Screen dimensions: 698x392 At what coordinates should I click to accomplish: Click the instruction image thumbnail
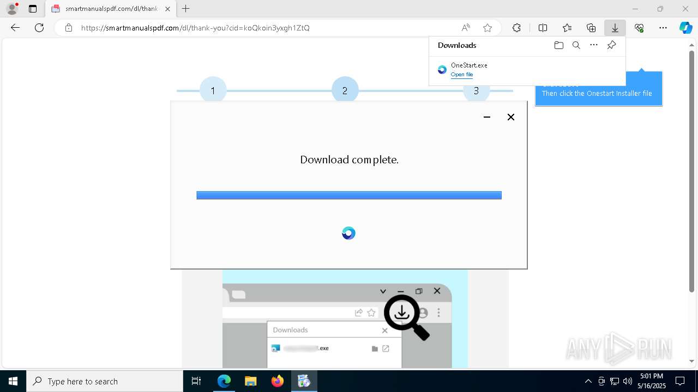[x=345, y=318]
